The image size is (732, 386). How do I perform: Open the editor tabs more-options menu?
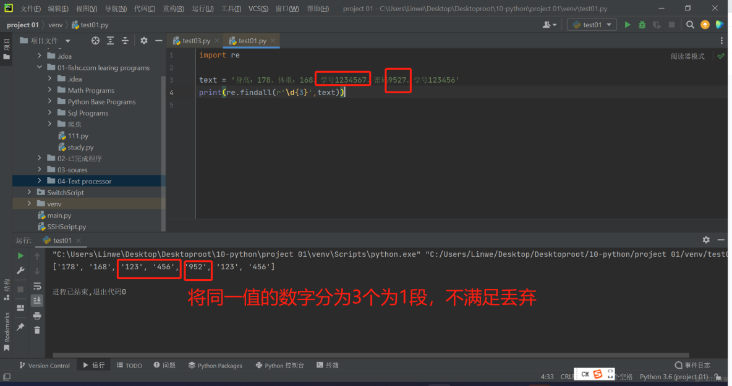click(x=721, y=41)
